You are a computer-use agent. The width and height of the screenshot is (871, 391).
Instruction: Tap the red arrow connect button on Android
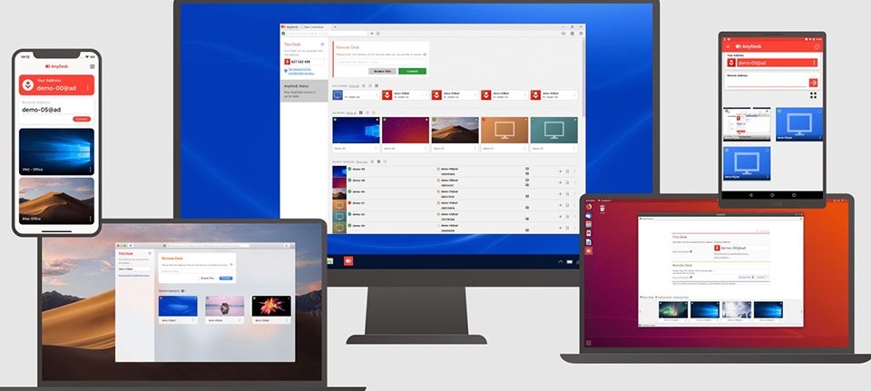[x=813, y=83]
